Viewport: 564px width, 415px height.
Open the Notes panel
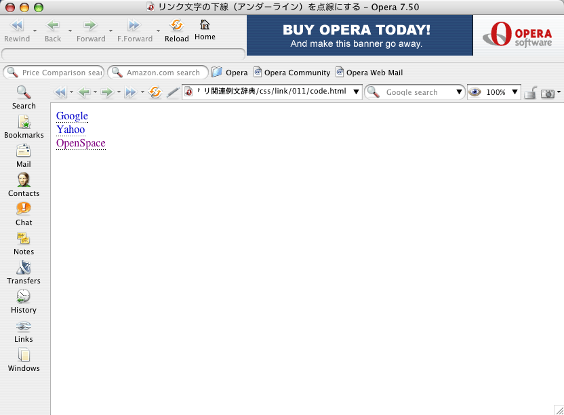click(24, 243)
